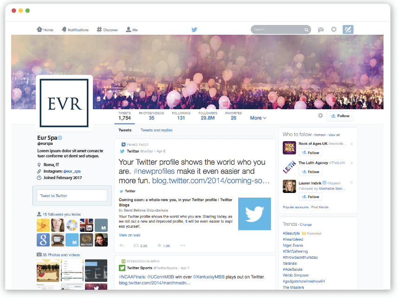Click View all in Who to follow

click(334, 135)
